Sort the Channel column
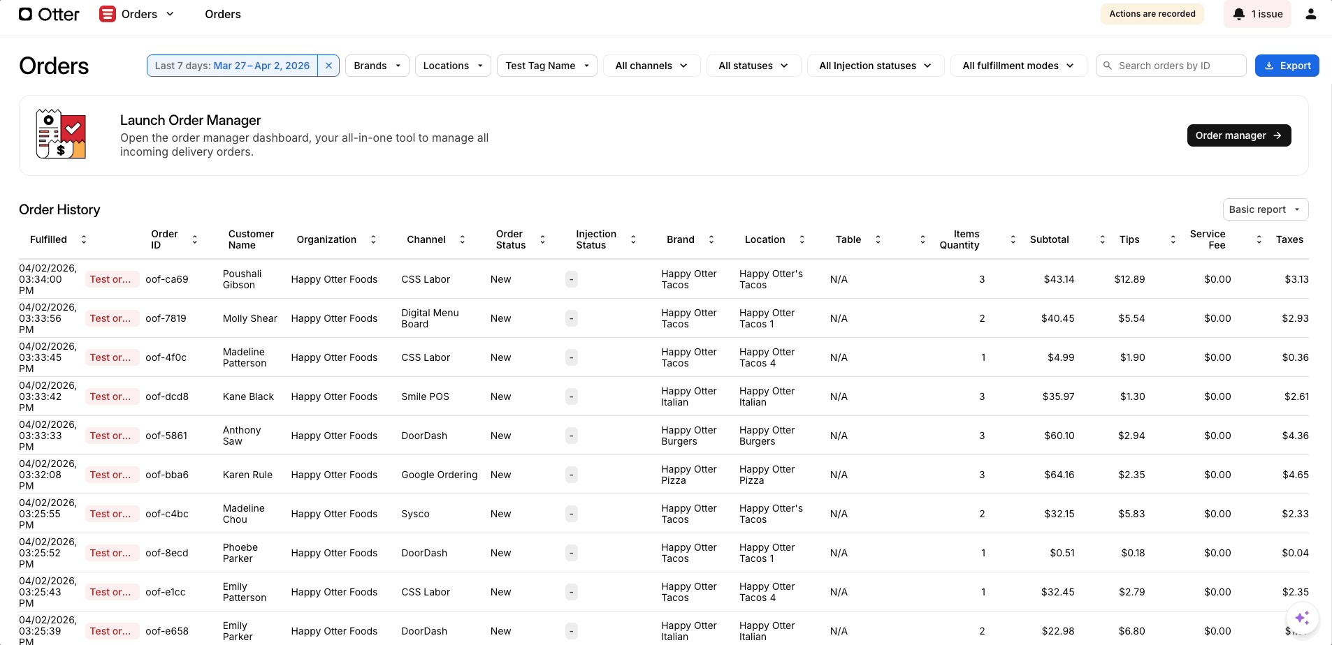The width and height of the screenshot is (1332, 645). coord(462,239)
